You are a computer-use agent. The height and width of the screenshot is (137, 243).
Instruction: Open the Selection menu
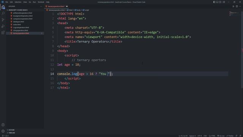point(18,2)
